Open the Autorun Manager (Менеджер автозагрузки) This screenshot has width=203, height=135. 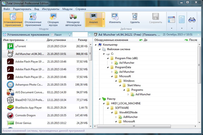[x=73, y=20]
